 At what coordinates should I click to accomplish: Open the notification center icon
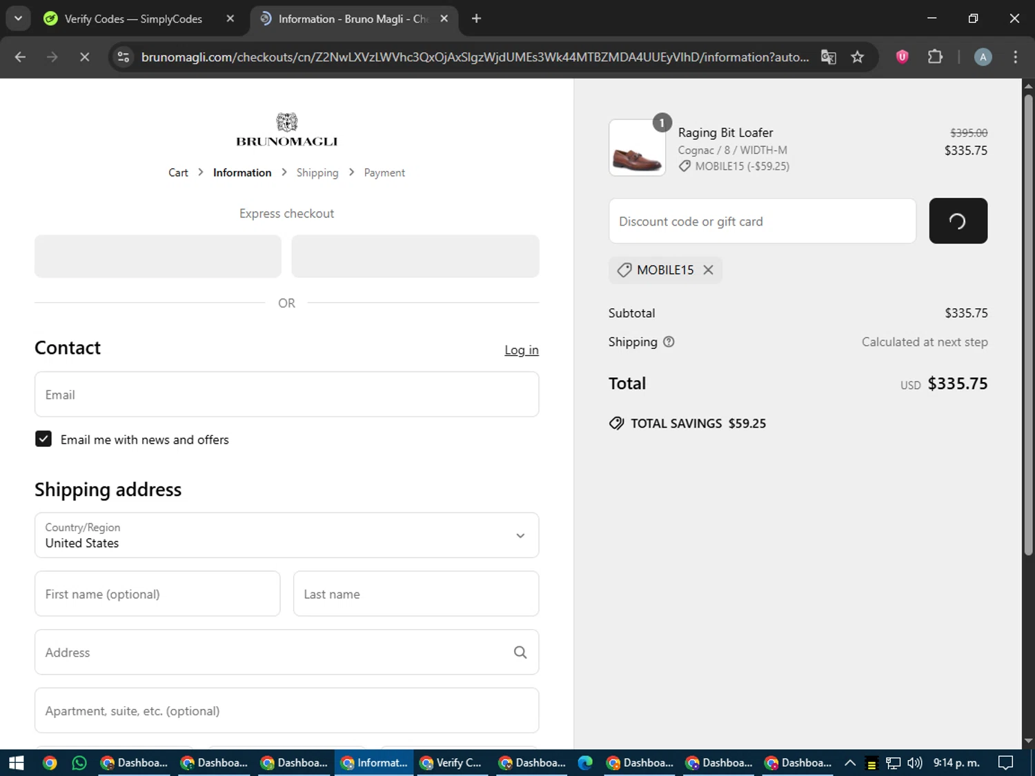1006,762
